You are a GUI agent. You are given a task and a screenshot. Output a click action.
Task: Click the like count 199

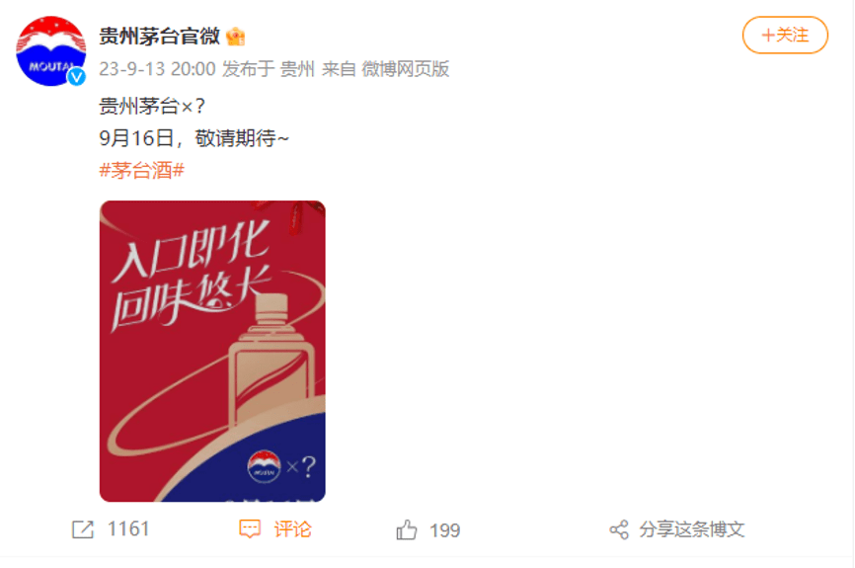(445, 530)
